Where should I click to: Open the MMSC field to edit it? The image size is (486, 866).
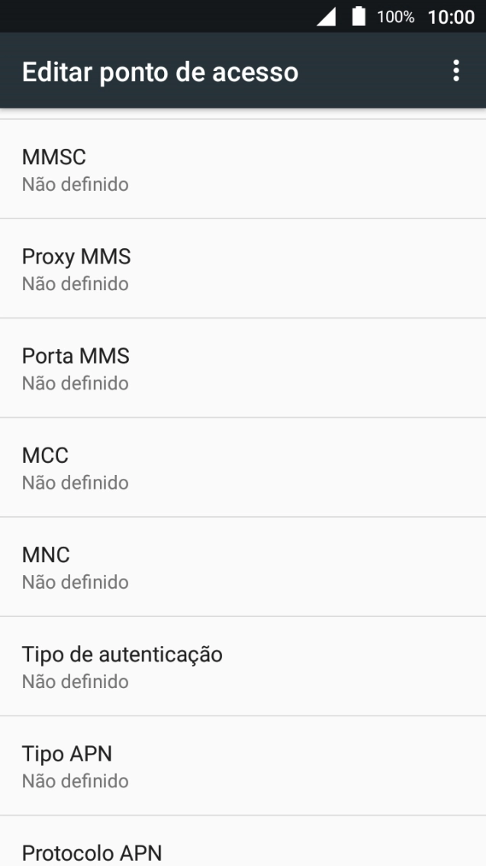coord(243,168)
